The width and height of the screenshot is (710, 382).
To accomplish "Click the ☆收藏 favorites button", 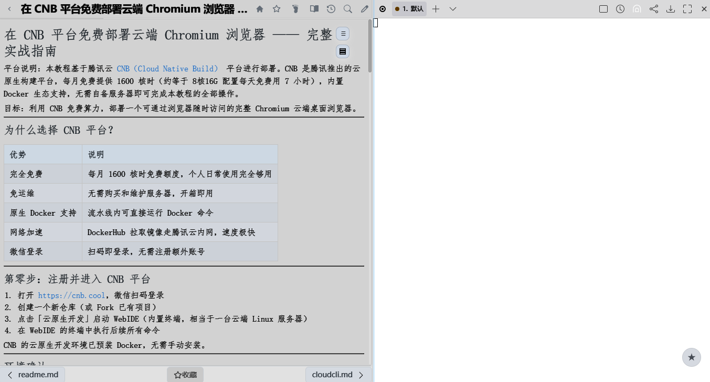I will tap(185, 375).
